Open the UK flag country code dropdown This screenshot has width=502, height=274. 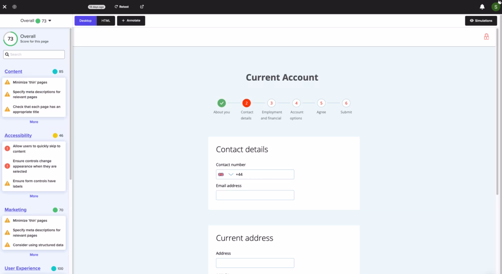click(225, 174)
